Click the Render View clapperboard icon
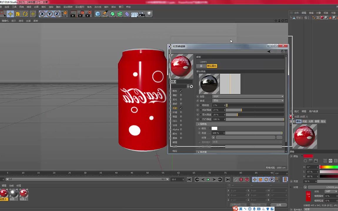This screenshot has width=338, height=211. [x=73, y=14]
